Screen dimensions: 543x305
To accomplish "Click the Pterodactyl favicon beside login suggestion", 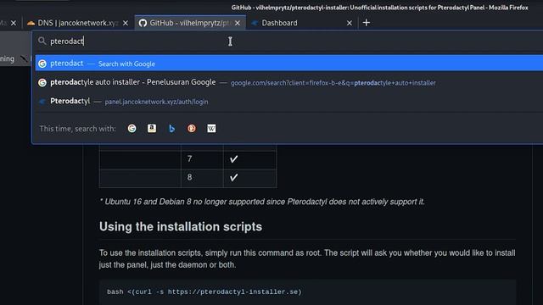I will point(42,102).
